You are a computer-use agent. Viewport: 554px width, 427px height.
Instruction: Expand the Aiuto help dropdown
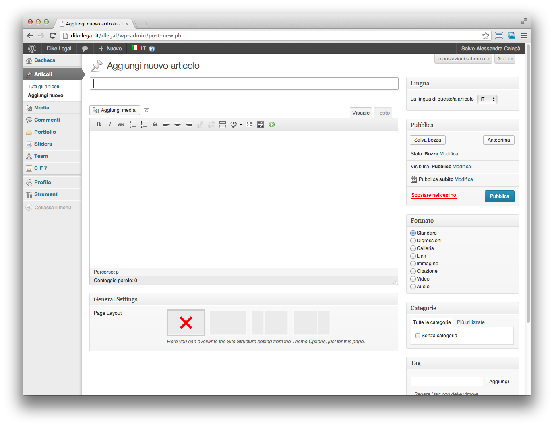pos(505,59)
